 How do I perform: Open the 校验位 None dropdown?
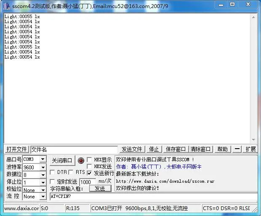43,190
